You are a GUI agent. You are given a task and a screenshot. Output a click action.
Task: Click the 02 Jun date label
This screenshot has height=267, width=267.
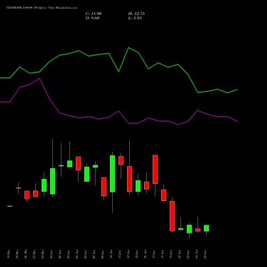(60, 254)
